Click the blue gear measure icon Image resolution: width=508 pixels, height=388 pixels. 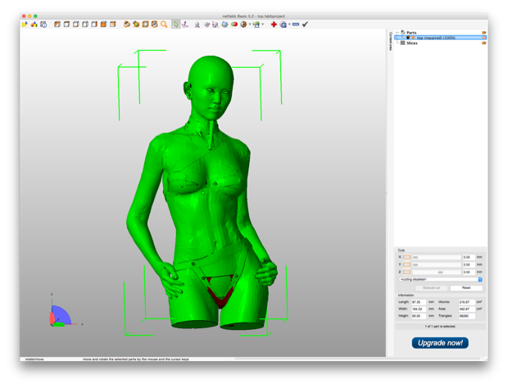[x=283, y=25]
